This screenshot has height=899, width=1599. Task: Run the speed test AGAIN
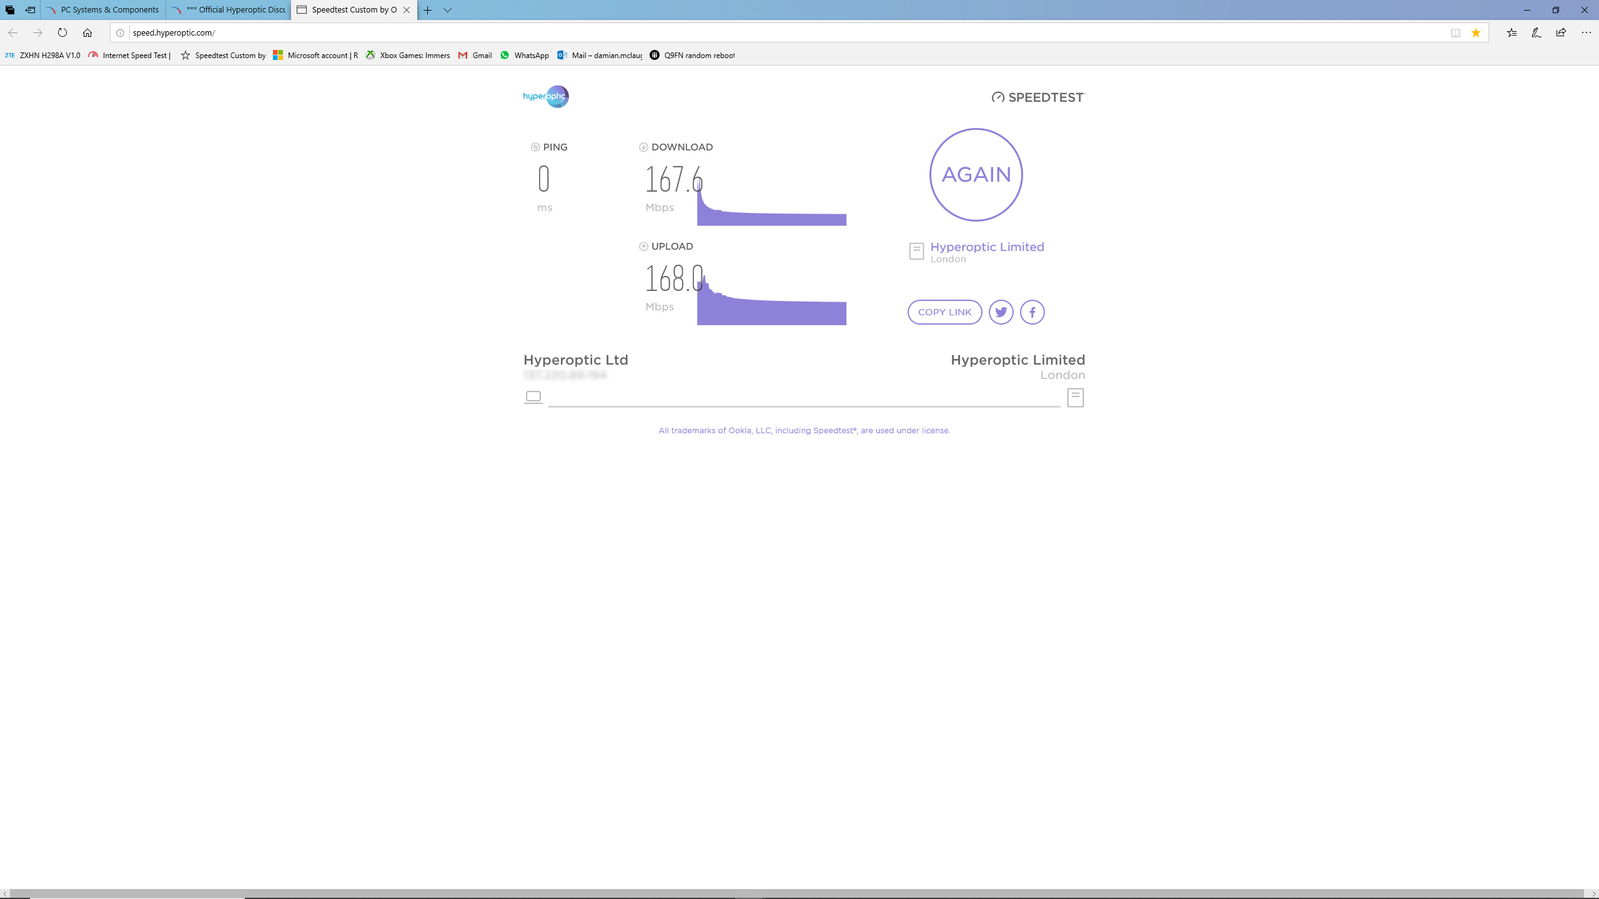click(976, 174)
